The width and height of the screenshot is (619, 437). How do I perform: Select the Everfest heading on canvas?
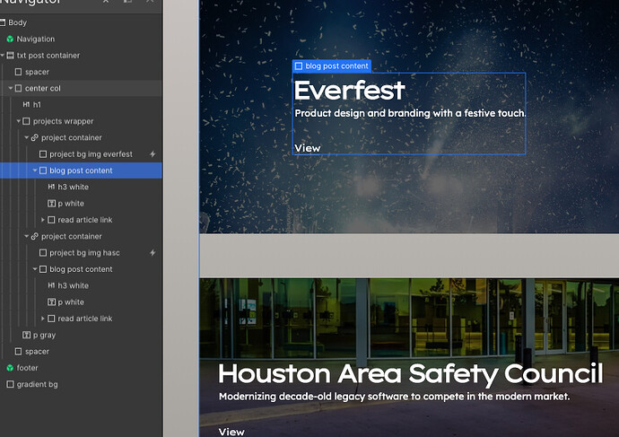point(349,91)
